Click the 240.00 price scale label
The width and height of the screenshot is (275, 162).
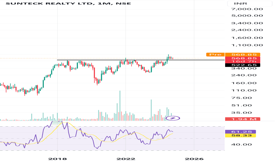(x=244, y=75)
